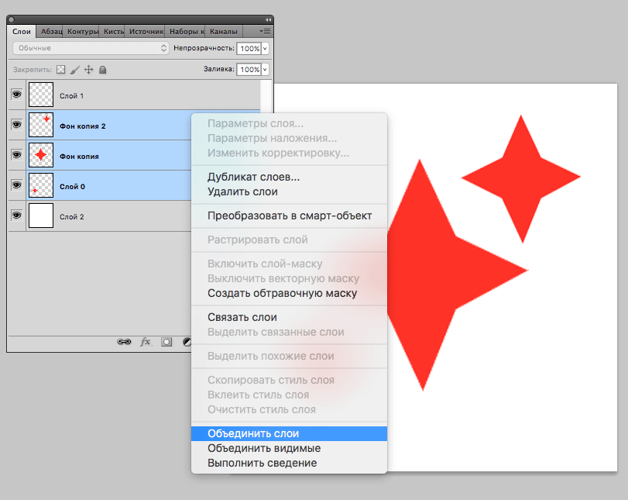Viewport: 628px width, 500px height.
Task: Hide the Слой 2 layer
Action: [16, 216]
